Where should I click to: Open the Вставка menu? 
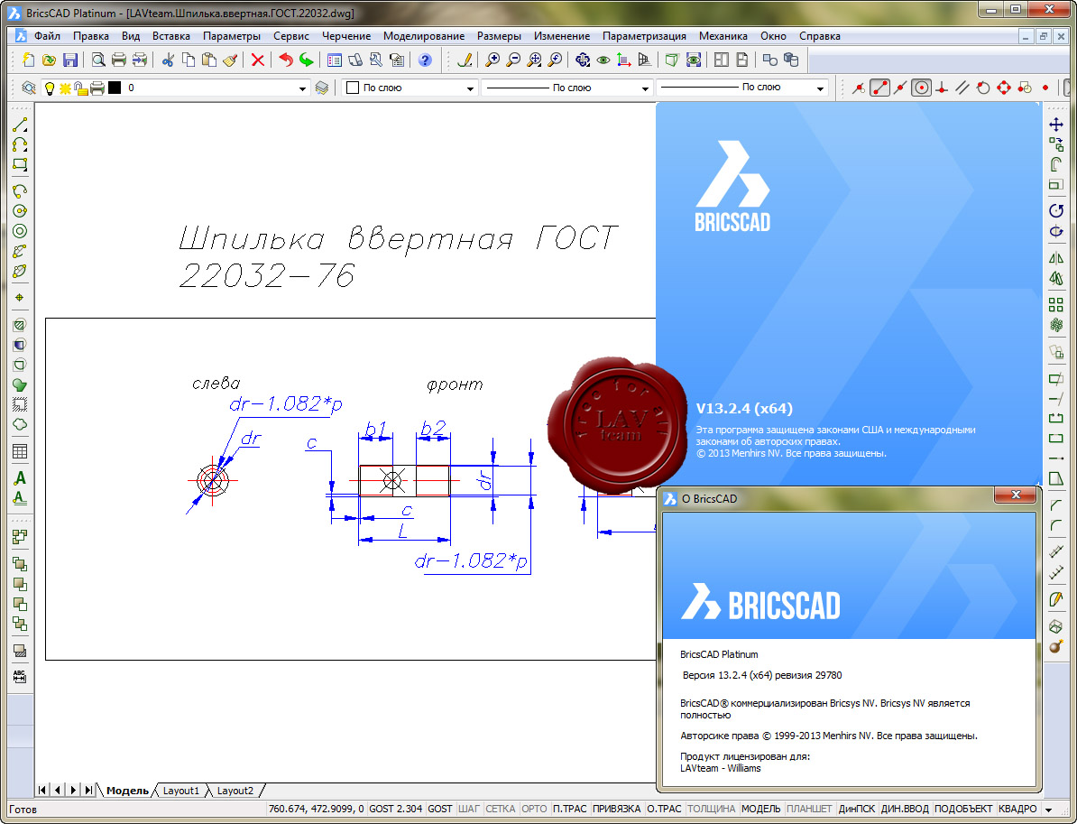coord(171,36)
